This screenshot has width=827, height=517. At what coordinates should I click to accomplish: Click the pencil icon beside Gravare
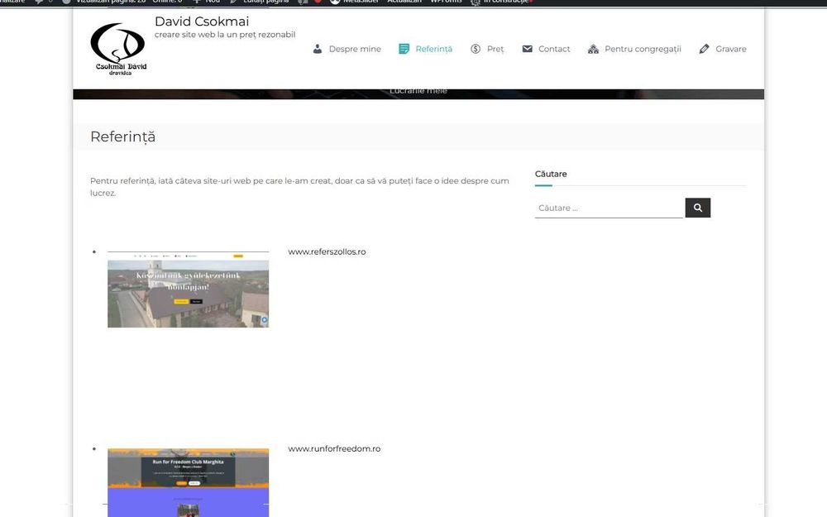[704, 49]
